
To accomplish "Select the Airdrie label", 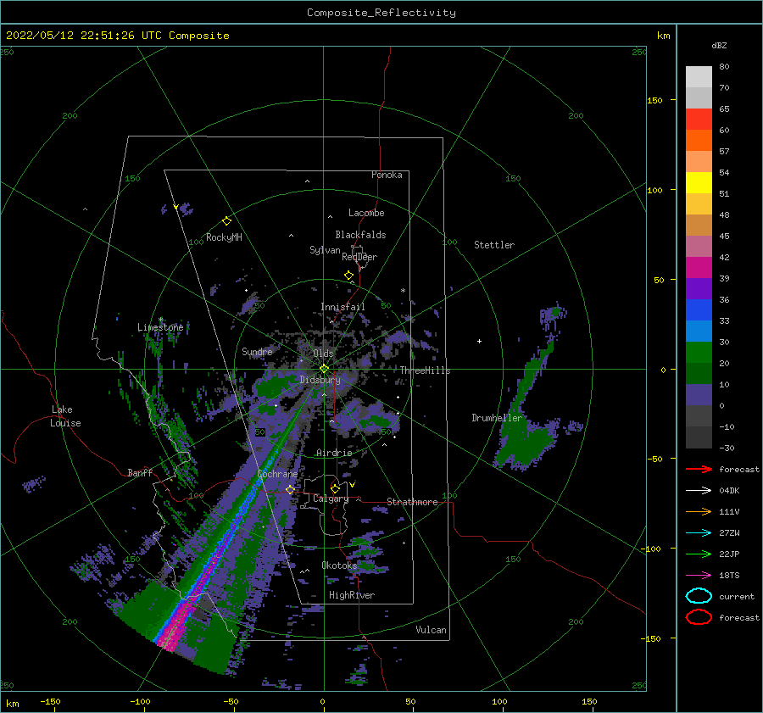I will coord(334,453).
